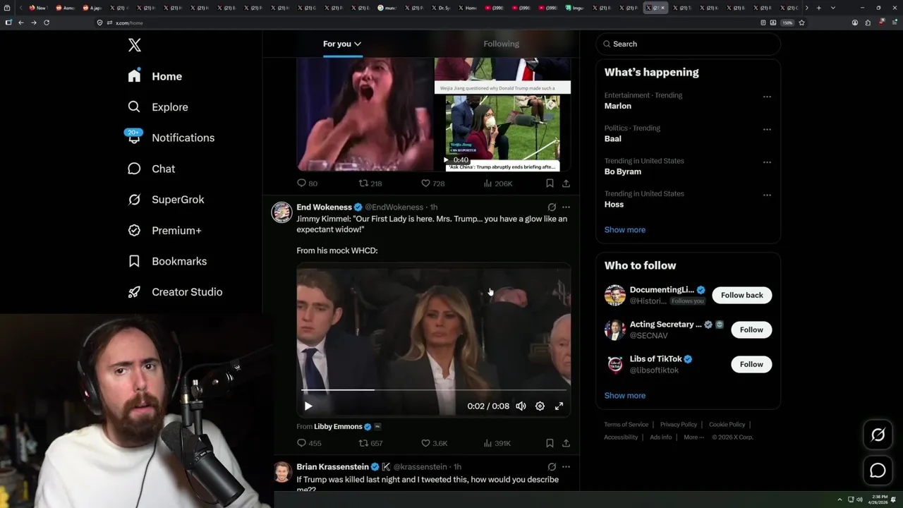Open Accessibility footer link
The image size is (903, 508).
coord(621,437)
